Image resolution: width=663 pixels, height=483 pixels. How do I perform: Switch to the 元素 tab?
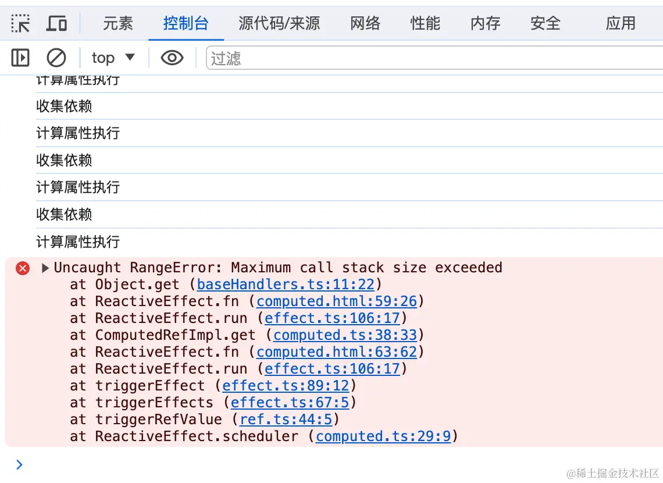click(x=118, y=23)
